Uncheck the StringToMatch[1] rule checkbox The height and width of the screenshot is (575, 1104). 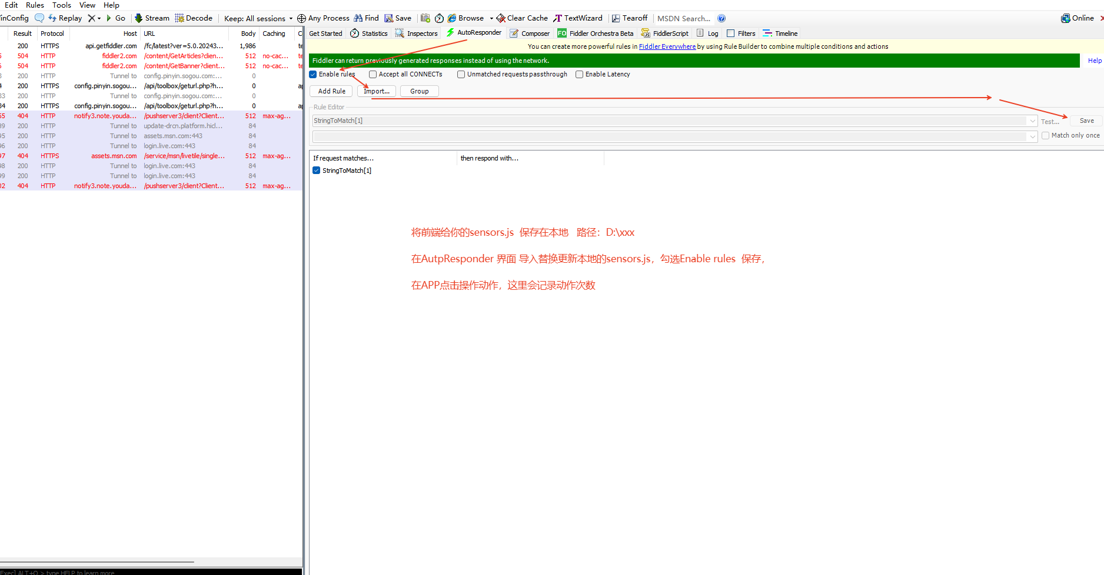pos(317,171)
